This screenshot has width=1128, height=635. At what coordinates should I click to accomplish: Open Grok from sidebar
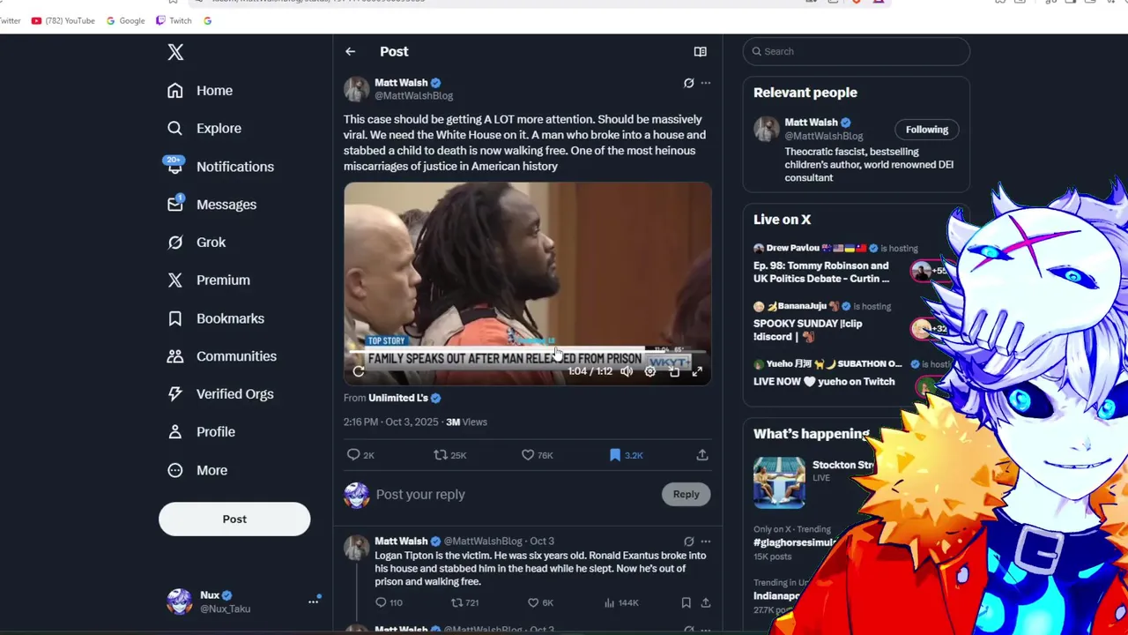pyautogui.click(x=197, y=243)
